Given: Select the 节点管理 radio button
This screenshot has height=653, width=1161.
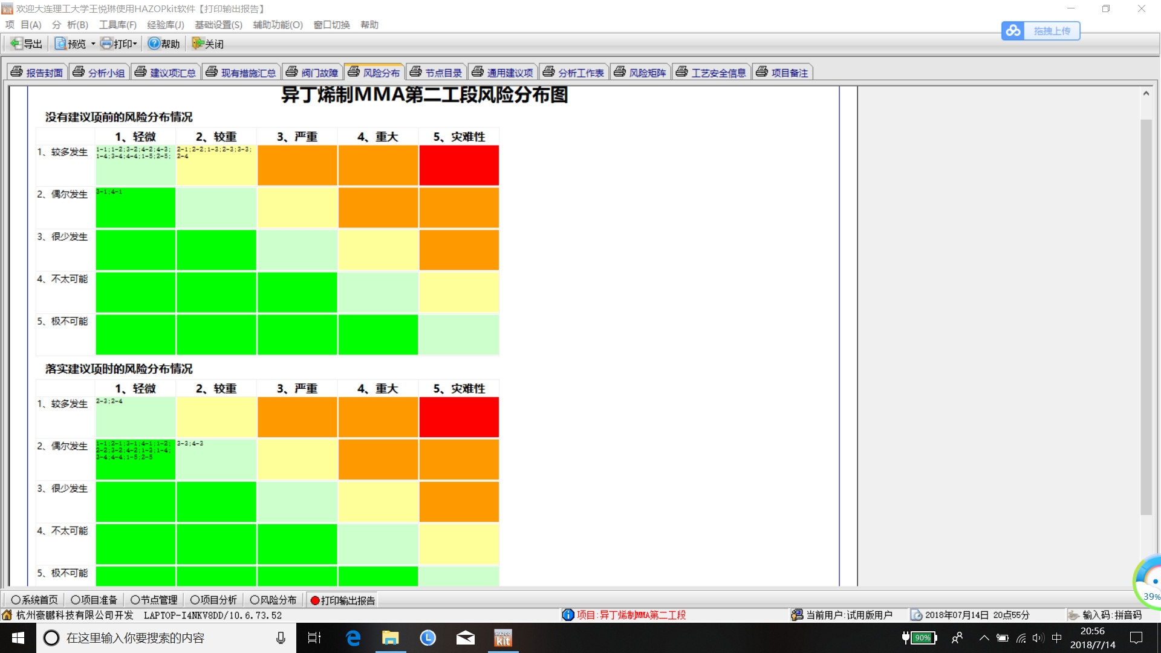Looking at the screenshot, I should tap(135, 600).
